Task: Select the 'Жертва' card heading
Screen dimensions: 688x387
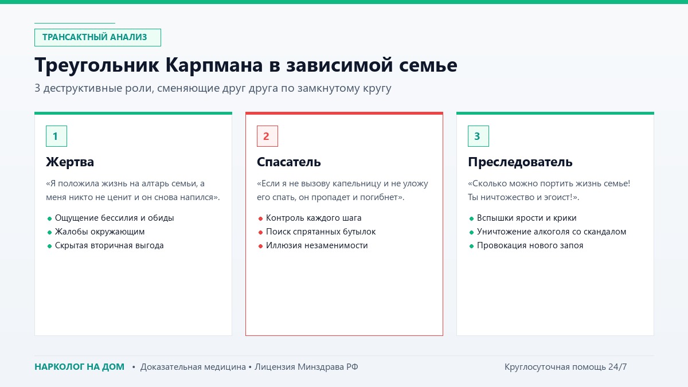Action: click(x=70, y=162)
